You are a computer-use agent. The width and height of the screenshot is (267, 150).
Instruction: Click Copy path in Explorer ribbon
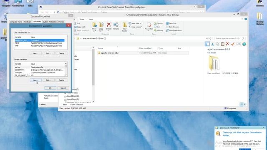pos(80,27)
